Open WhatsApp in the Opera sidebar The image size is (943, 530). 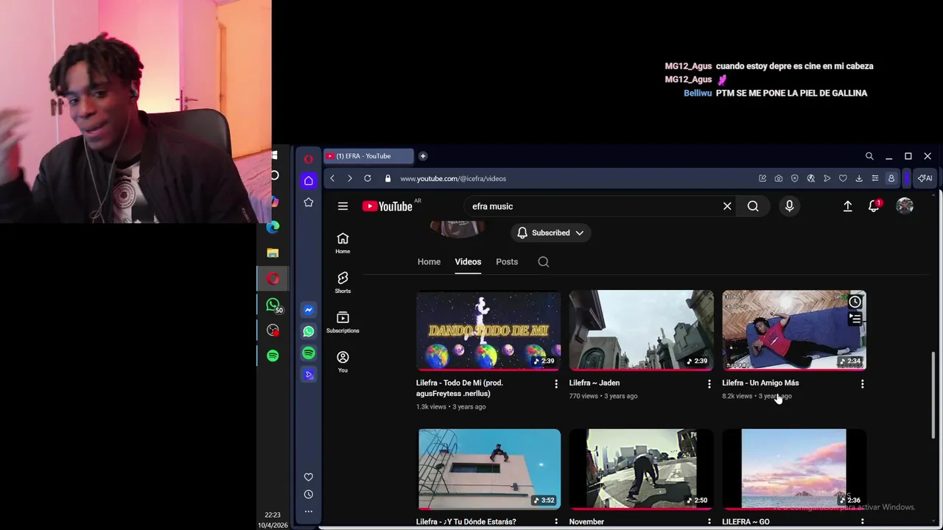click(309, 331)
